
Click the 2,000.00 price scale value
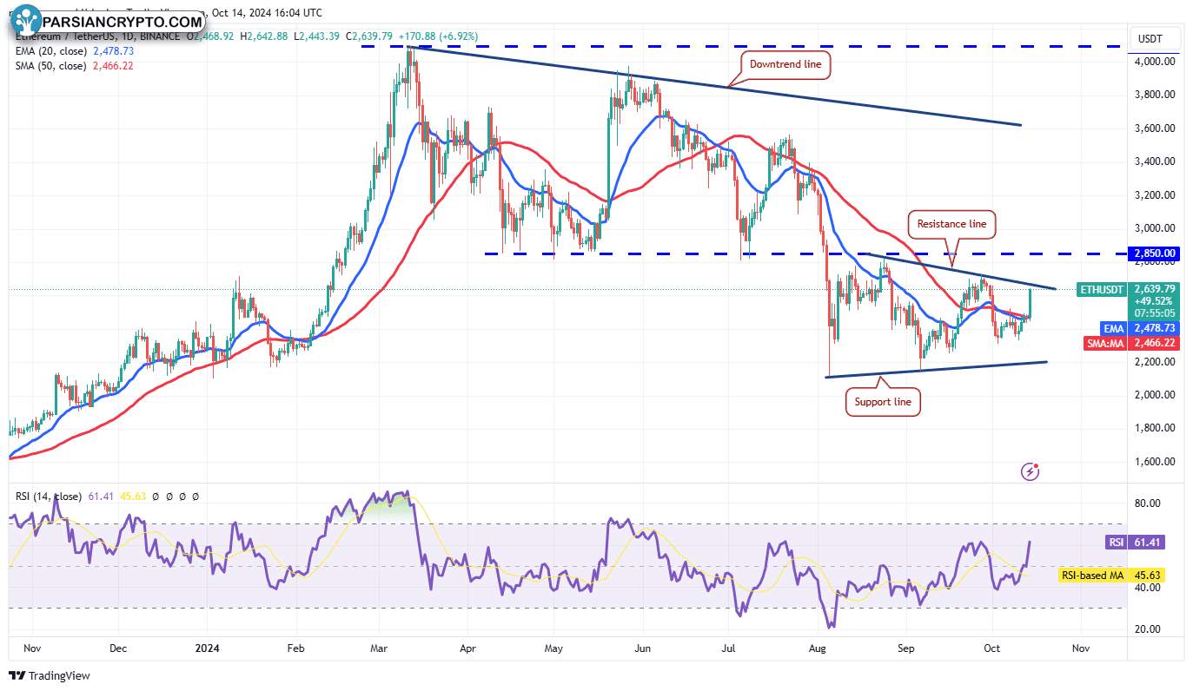[1154, 395]
